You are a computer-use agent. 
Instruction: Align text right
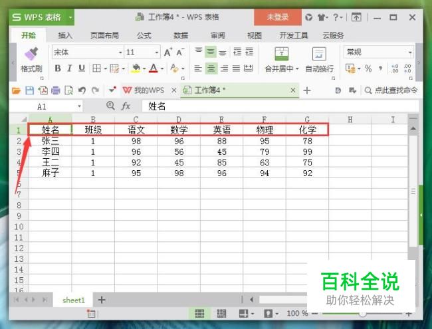[224, 68]
